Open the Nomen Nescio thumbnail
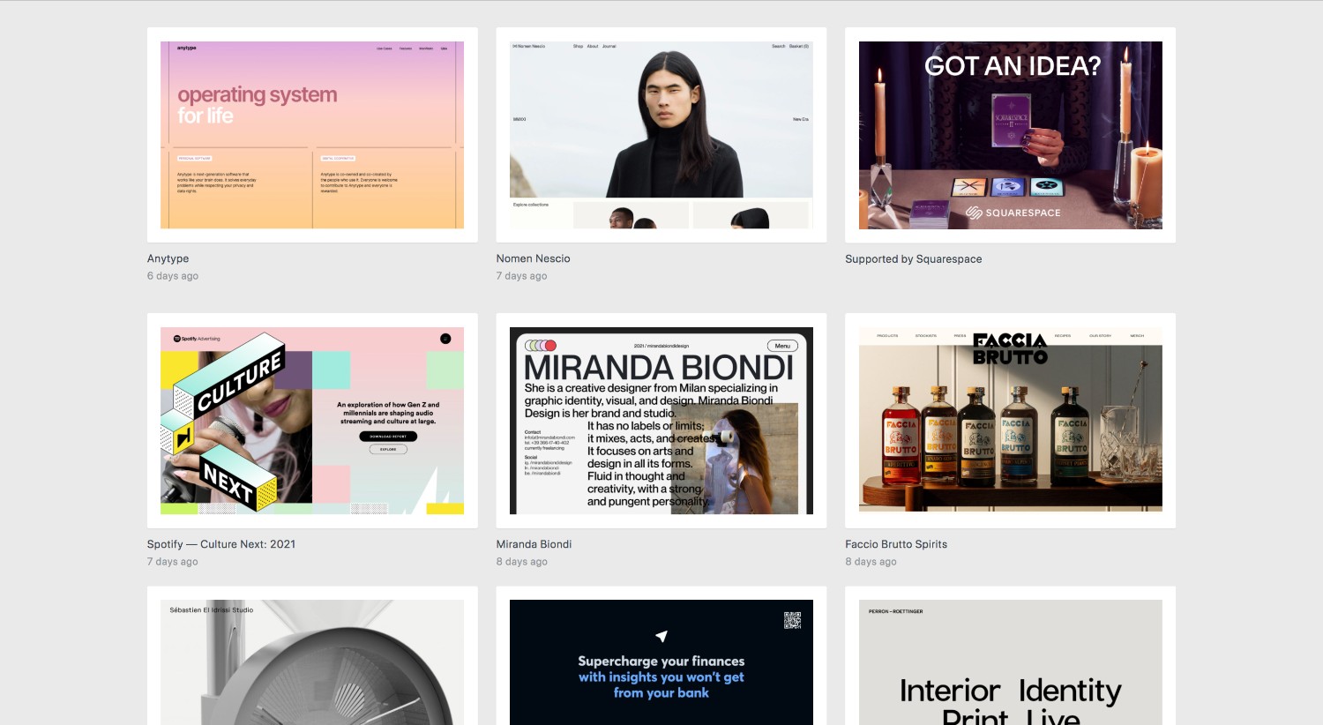Screen dimensions: 1323x725 tap(661, 135)
